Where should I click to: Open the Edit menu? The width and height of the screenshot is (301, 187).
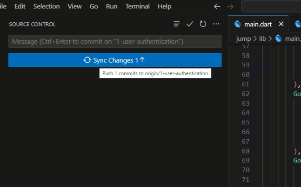click(20, 6)
